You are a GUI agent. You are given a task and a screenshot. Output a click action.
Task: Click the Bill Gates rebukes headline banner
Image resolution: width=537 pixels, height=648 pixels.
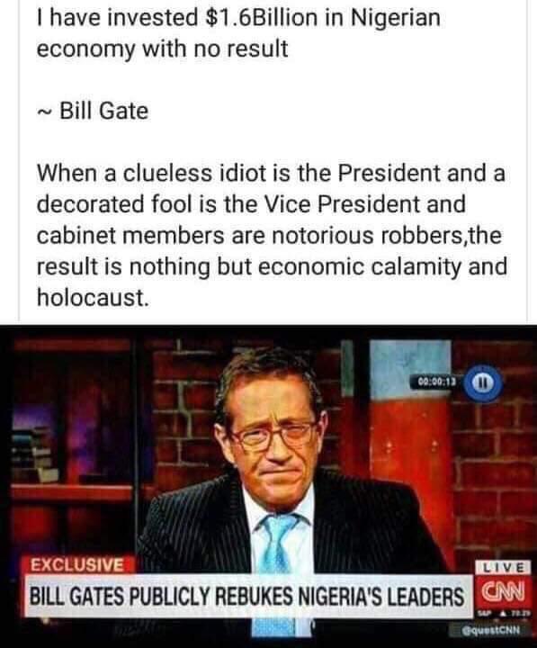(249, 596)
